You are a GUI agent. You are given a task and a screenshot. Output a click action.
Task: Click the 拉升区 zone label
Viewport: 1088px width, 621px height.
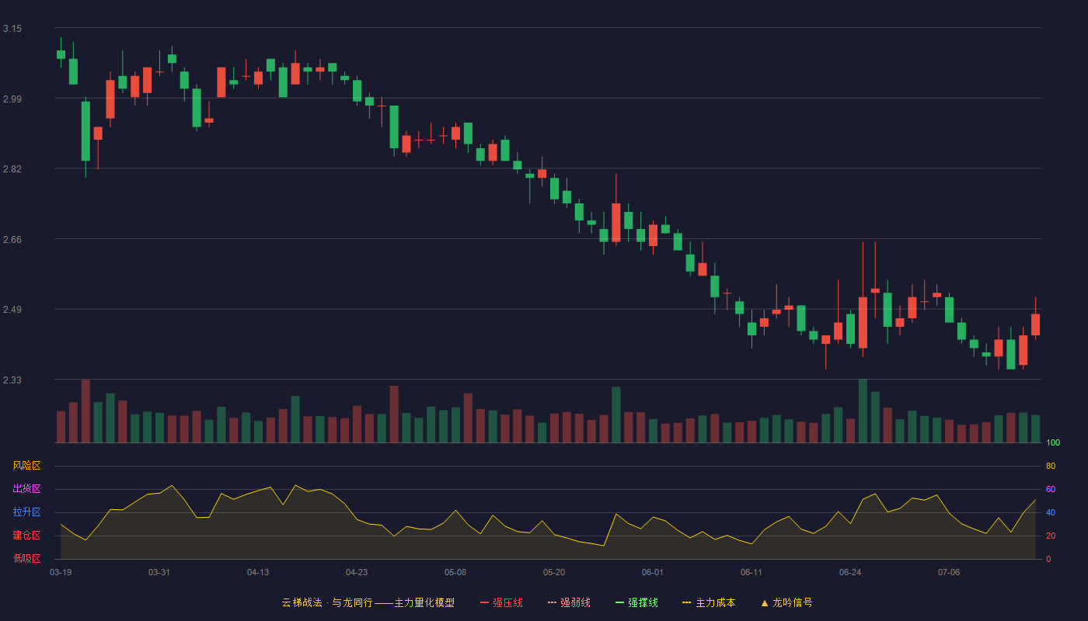(26, 512)
